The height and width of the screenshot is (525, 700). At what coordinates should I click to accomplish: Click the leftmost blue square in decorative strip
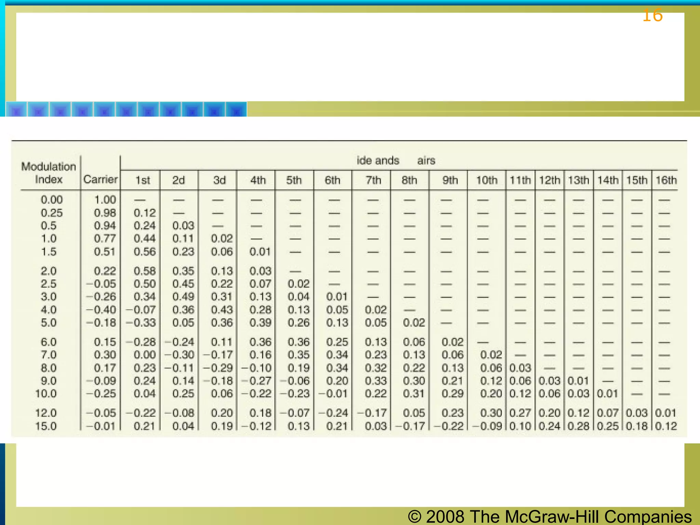pyautogui.click(x=17, y=110)
